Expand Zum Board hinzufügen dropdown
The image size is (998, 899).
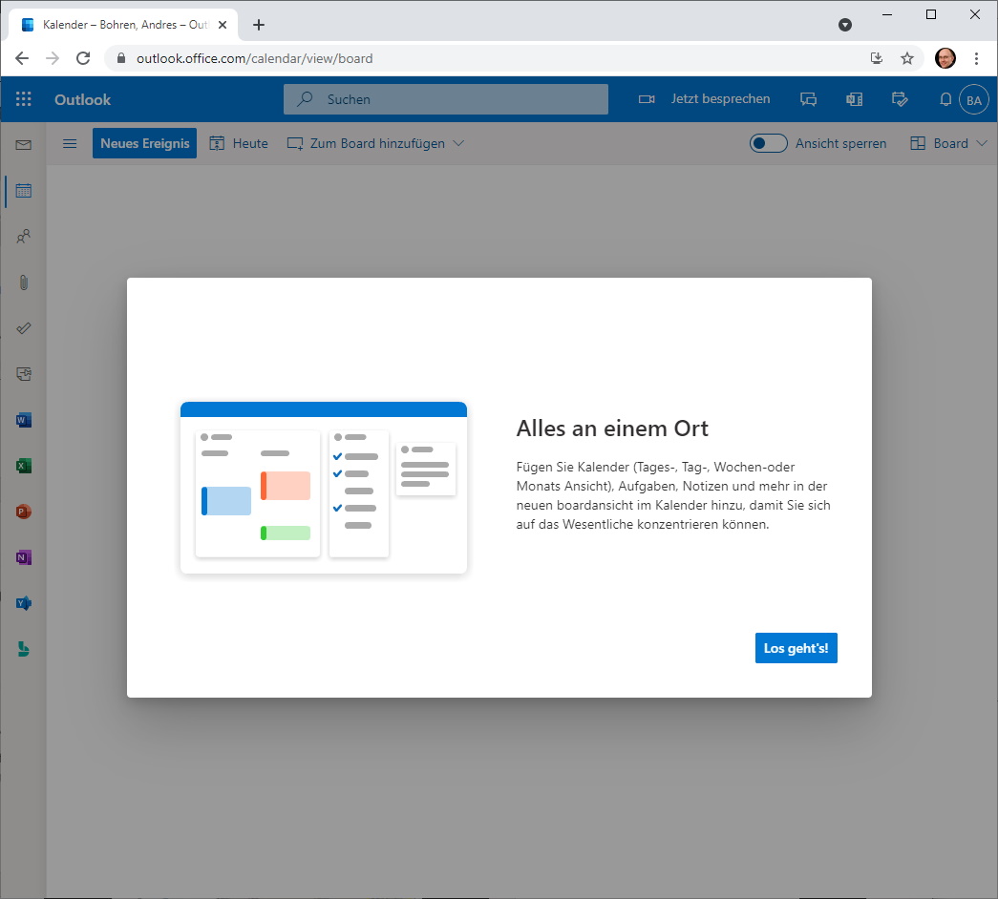375,144
